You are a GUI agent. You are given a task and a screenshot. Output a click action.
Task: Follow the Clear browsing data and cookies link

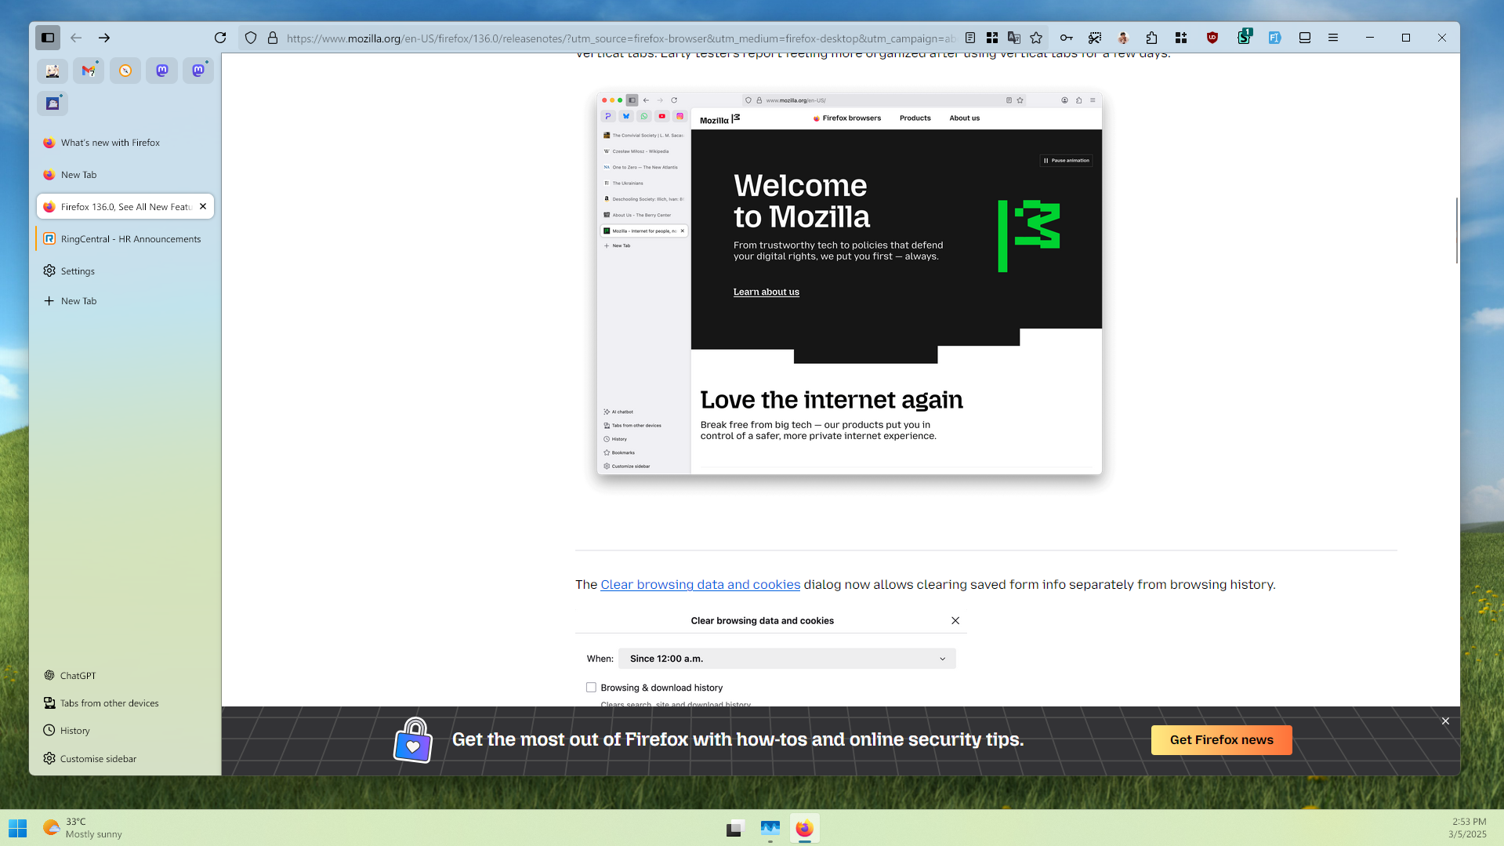700,585
